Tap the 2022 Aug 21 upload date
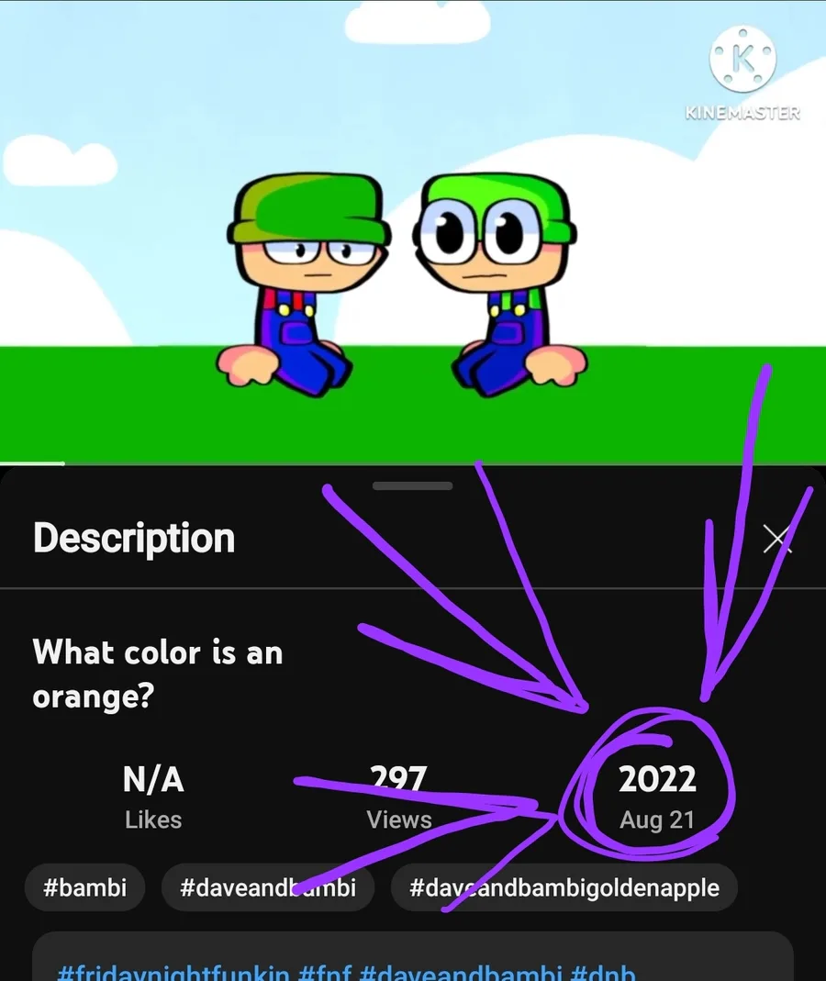This screenshot has width=826, height=981. (657, 797)
